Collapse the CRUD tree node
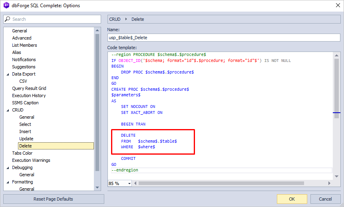Screen dimensions: 344x207 coord(8,110)
